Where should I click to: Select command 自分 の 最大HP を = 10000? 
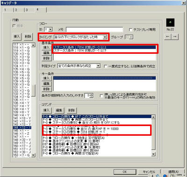pyautogui.click(x=97, y=129)
